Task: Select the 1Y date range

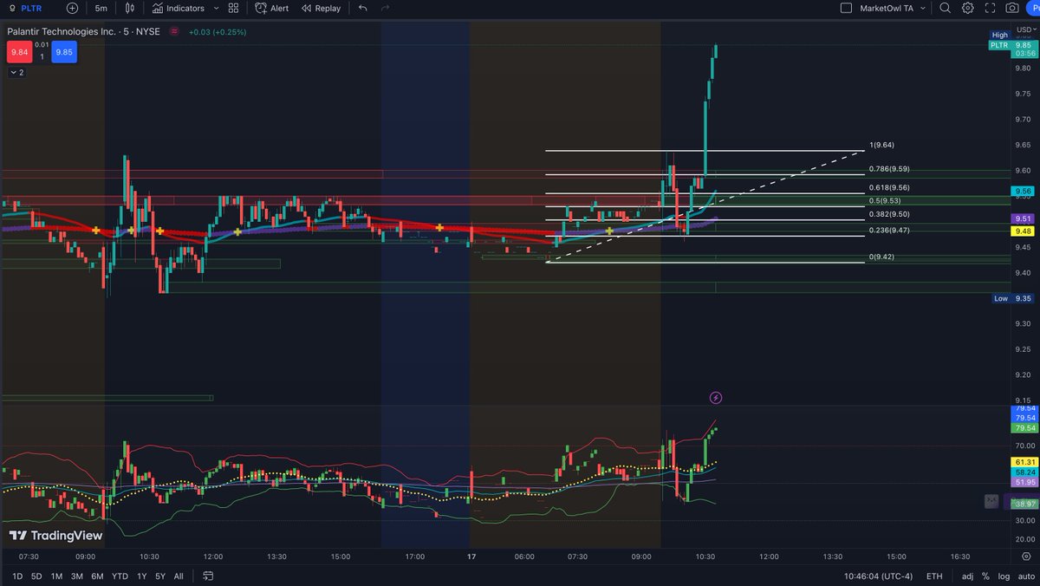Action: pyautogui.click(x=141, y=576)
